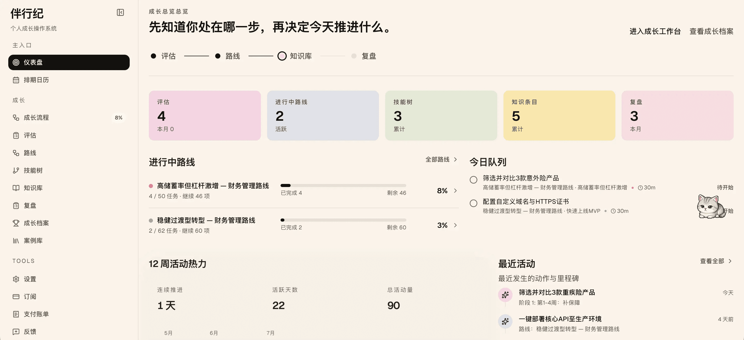Click the clock icon on 配置自定义域名与HTTPS证书 task

(613, 211)
